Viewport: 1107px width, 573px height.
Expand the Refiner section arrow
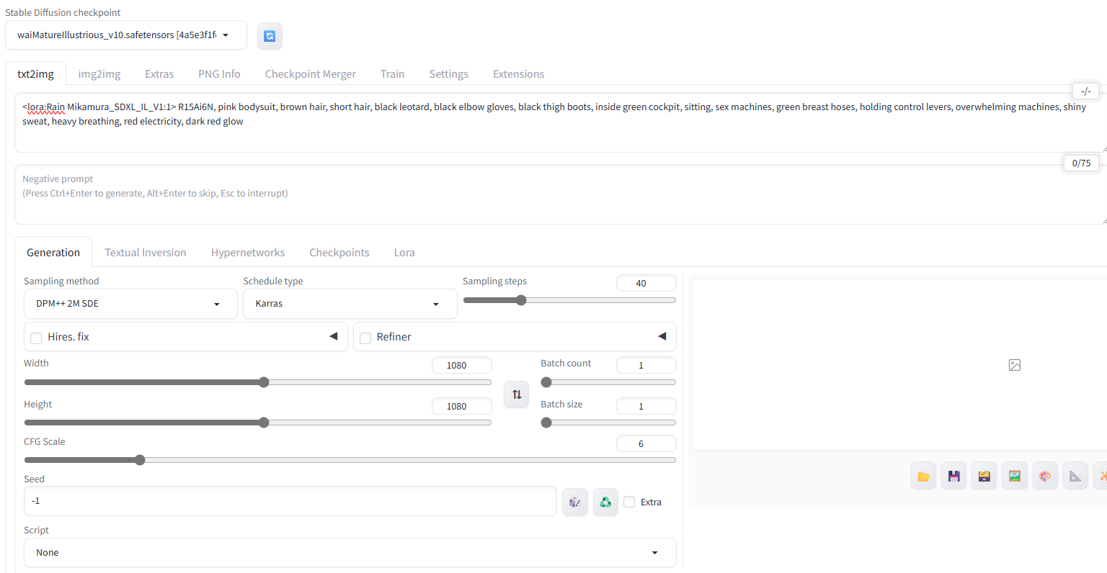[662, 336]
